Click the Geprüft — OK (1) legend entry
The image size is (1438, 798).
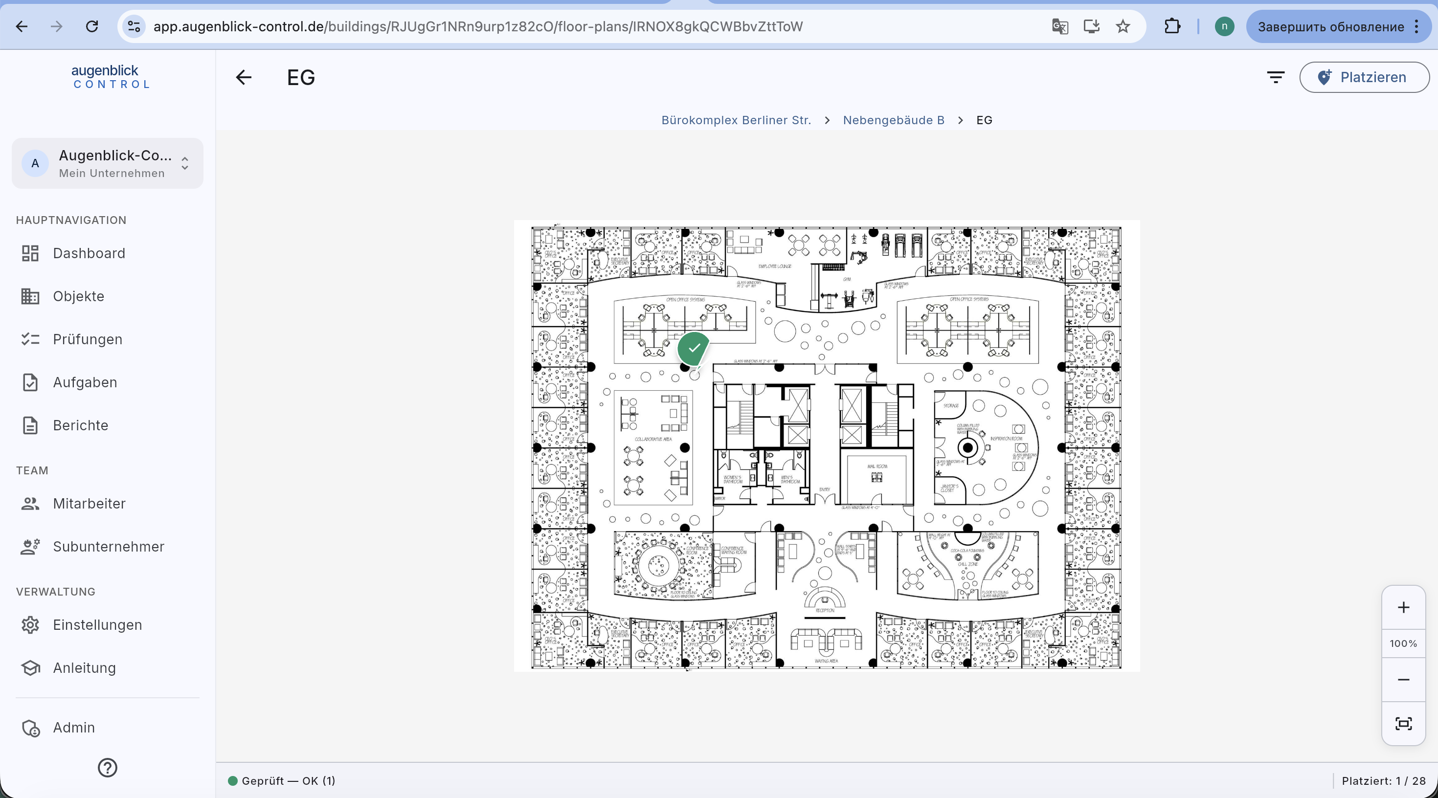coord(281,781)
